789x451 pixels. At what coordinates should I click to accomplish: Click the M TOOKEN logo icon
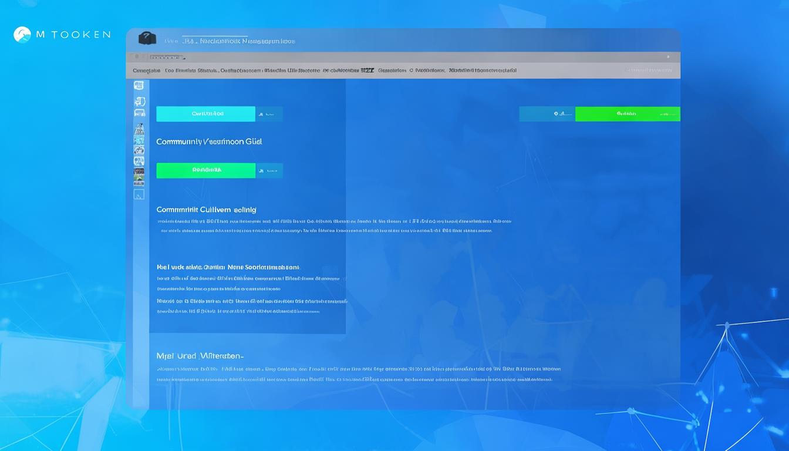point(22,35)
